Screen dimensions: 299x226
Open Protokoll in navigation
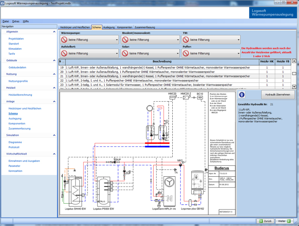[x=14, y=147]
